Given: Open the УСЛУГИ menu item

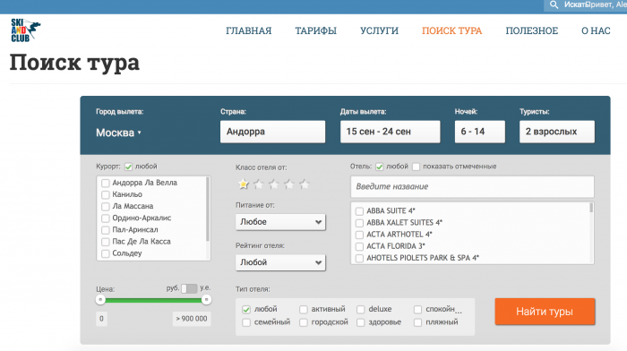Looking at the screenshot, I should pyautogui.click(x=379, y=30).
